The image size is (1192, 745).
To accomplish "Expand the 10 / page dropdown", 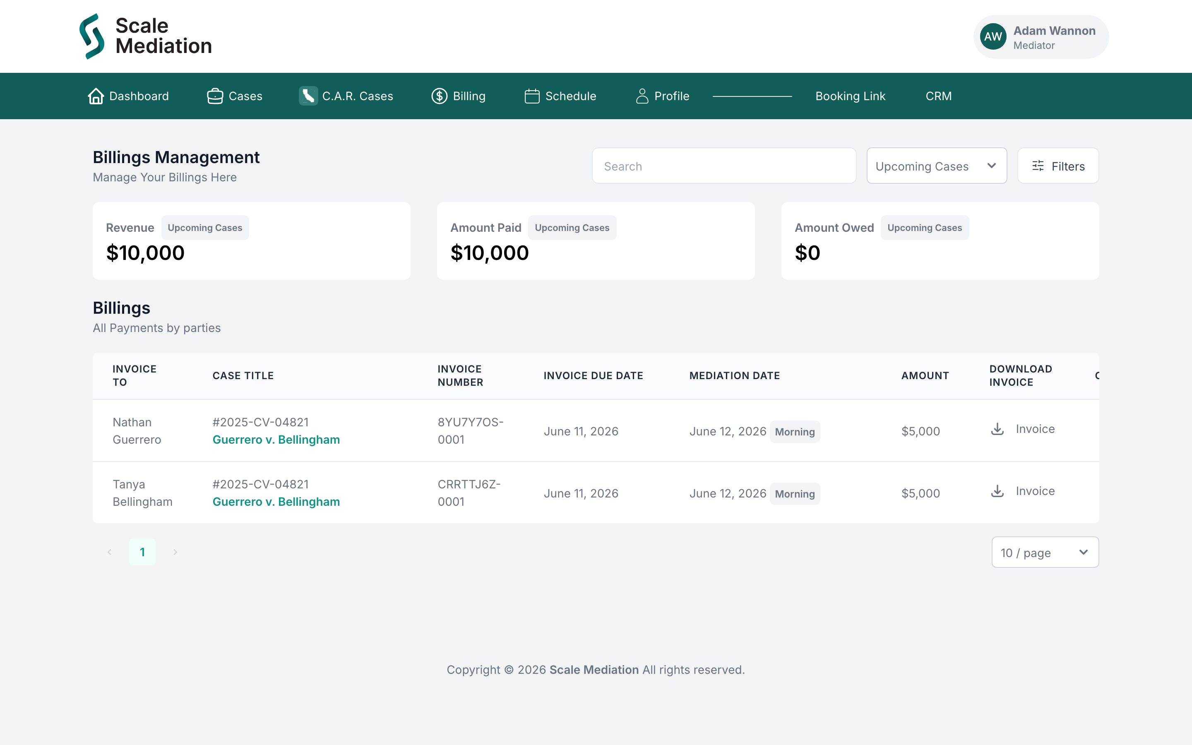I will point(1045,553).
